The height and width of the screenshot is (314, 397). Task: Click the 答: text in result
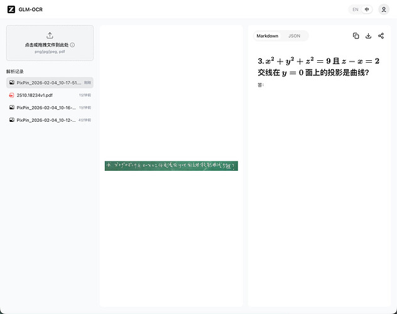point(261,85)
